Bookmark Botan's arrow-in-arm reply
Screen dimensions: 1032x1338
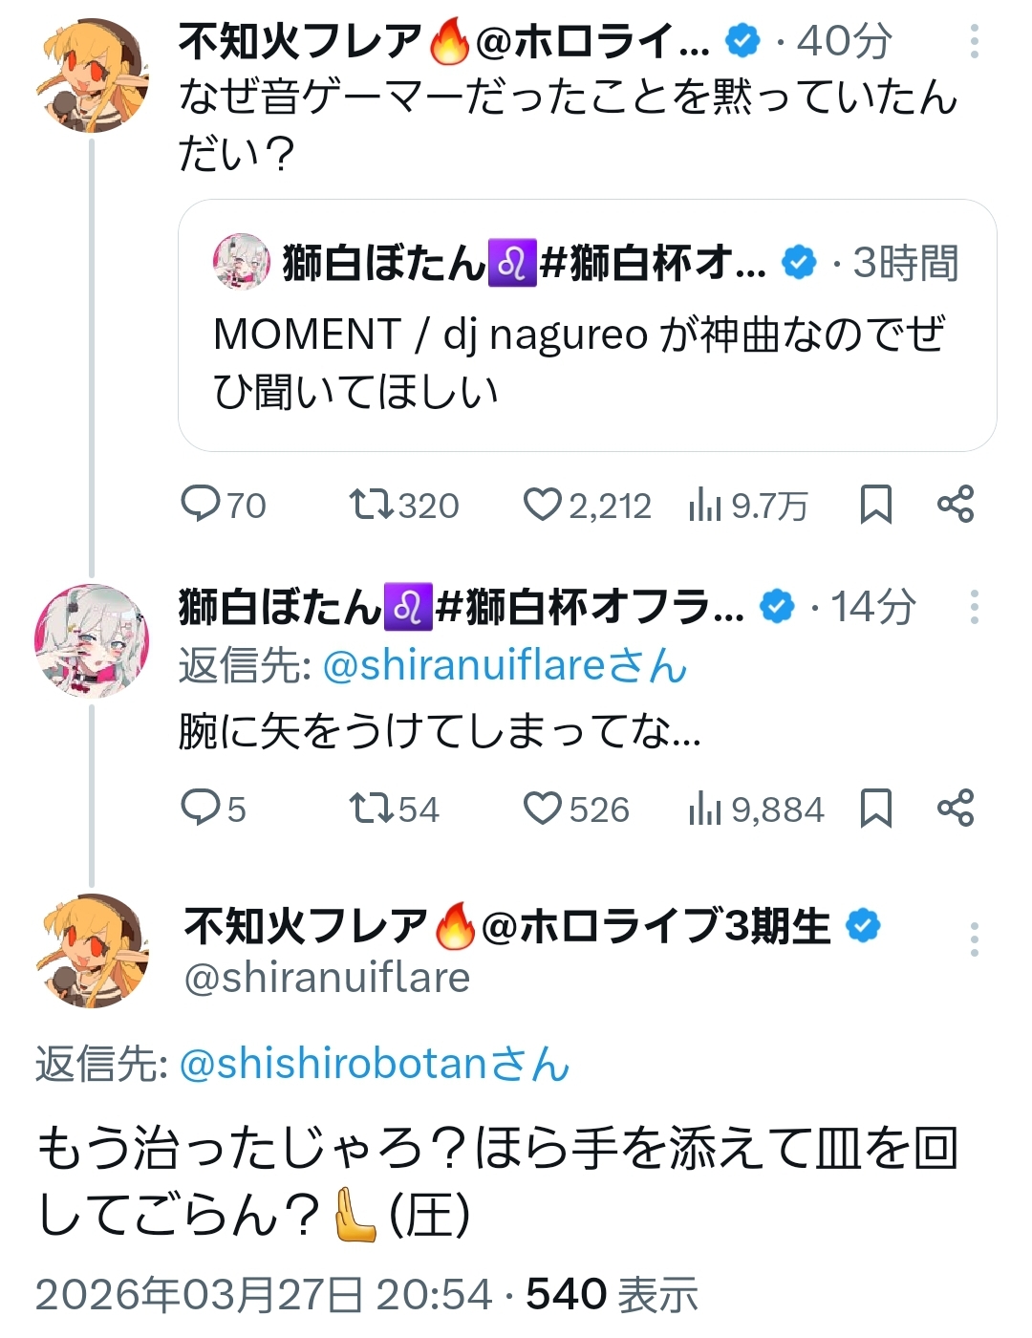coord(875,809)
